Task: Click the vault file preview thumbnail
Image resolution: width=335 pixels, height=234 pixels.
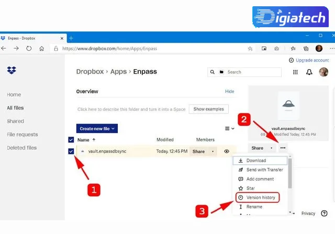Action: click(288, 106)
